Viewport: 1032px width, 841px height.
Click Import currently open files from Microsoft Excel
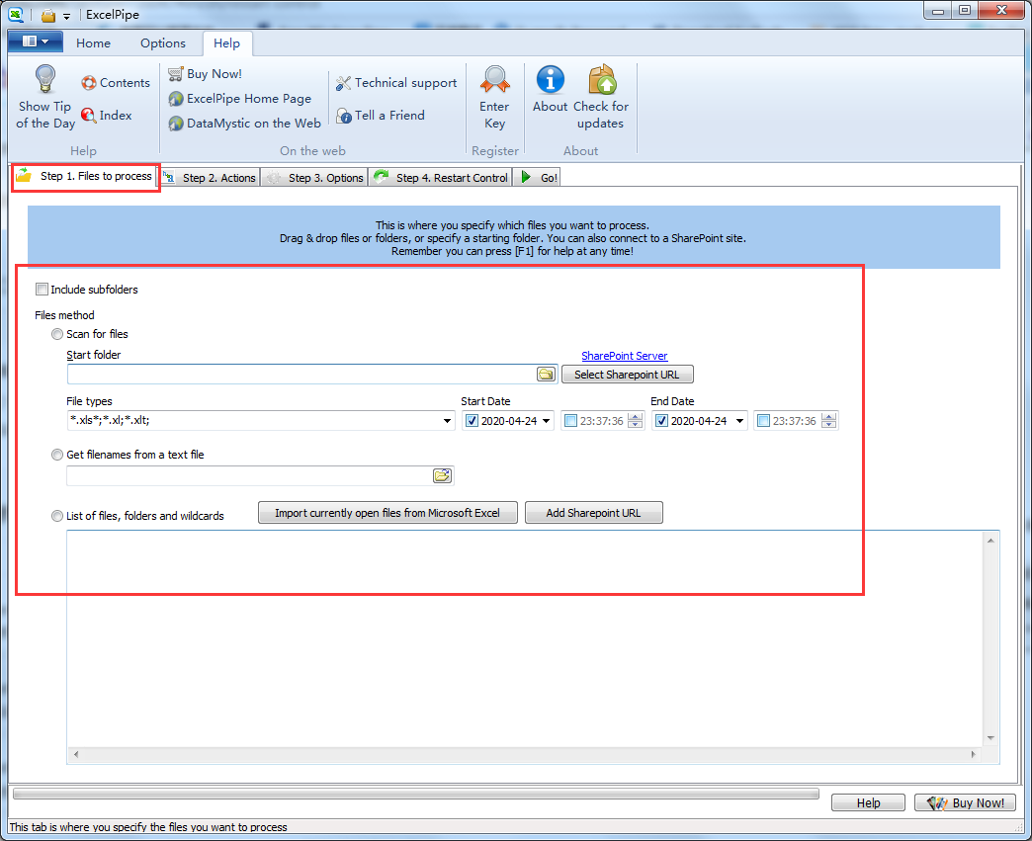[x=387, y=513]
